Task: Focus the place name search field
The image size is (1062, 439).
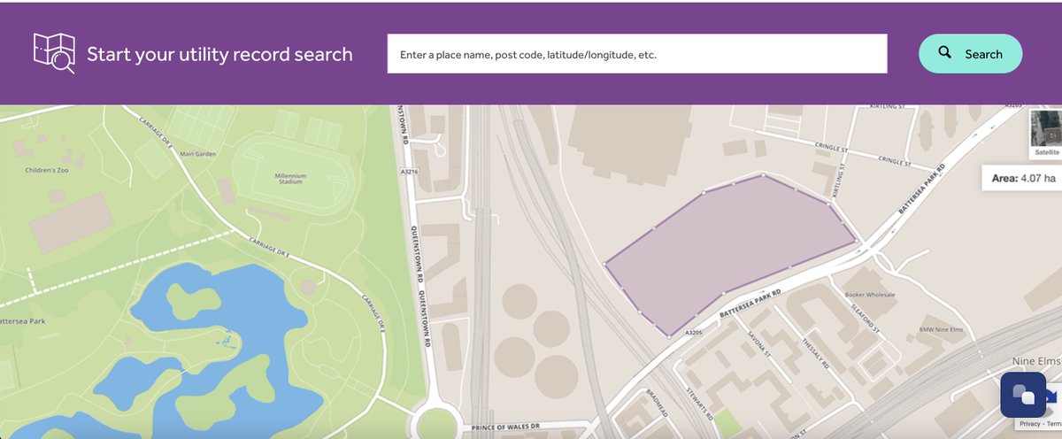Action: 637,54
